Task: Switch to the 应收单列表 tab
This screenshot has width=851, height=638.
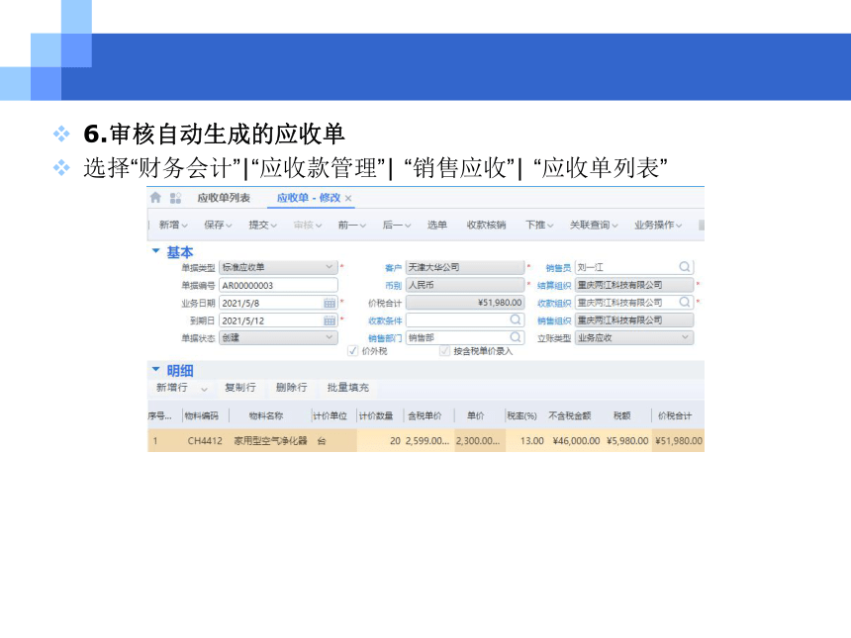Action: pos(224,198)
